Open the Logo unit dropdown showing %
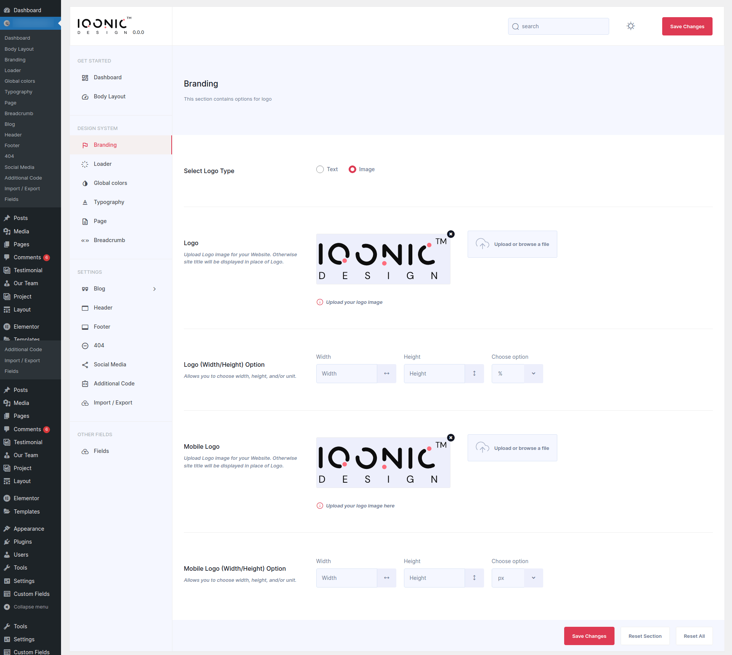 click(517, 374)
